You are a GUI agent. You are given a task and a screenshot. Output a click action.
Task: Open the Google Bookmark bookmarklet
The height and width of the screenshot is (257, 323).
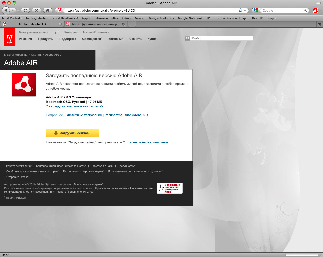click(161, 18)
